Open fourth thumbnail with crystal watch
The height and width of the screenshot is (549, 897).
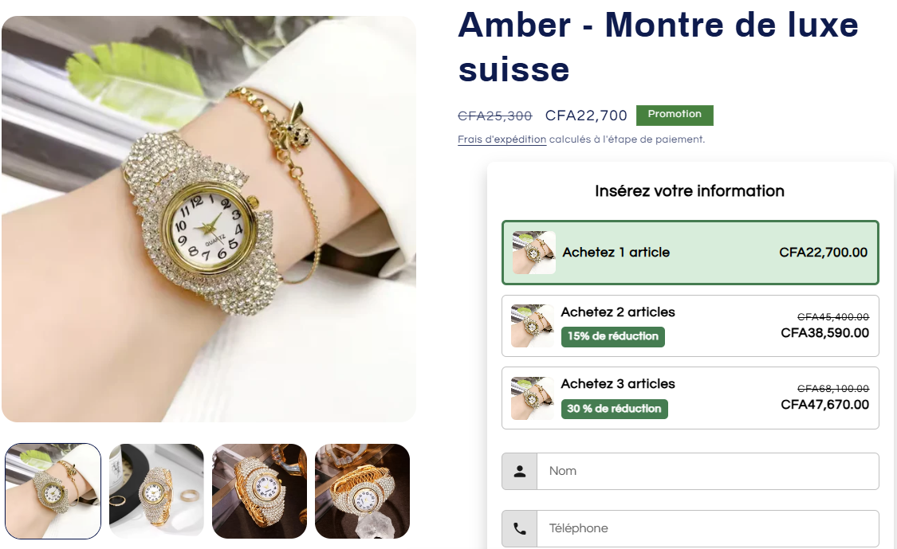[x=362, y=492]
